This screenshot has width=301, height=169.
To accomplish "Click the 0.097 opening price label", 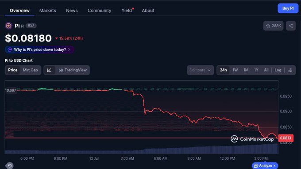I will tap(11, 90).
